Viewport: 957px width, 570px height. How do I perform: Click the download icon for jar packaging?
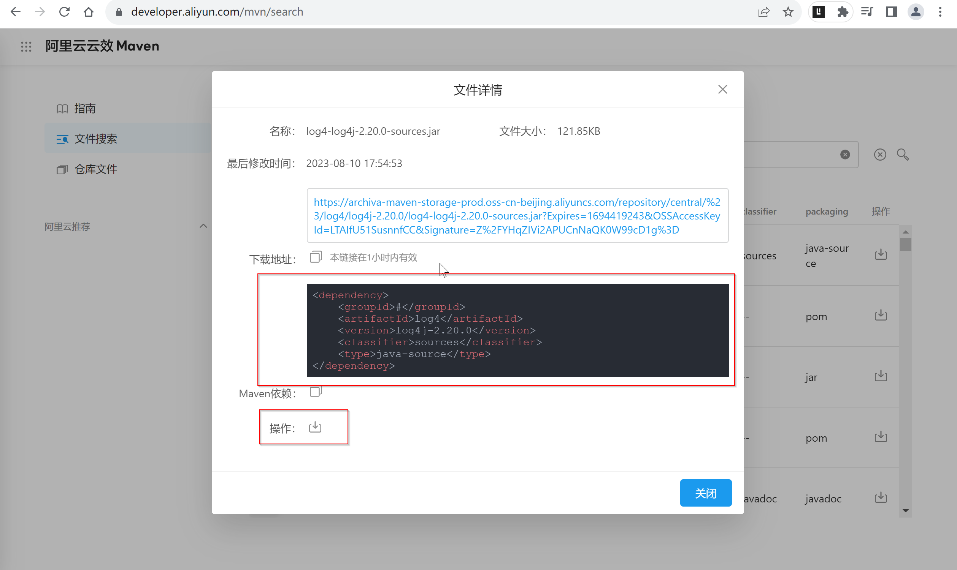(881, 377)
